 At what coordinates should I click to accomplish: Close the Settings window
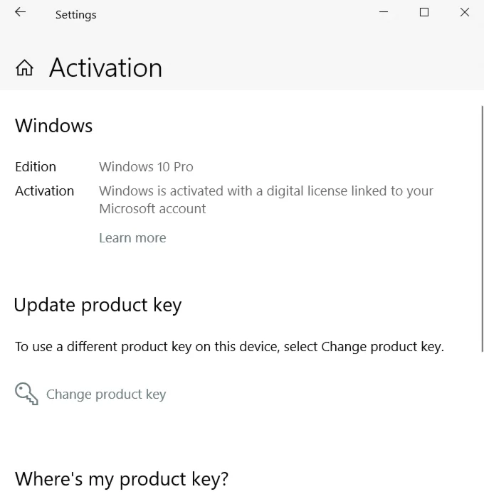pos(464,13)
